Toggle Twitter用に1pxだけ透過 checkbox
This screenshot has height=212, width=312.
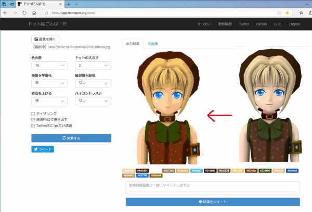coord(33,125)
